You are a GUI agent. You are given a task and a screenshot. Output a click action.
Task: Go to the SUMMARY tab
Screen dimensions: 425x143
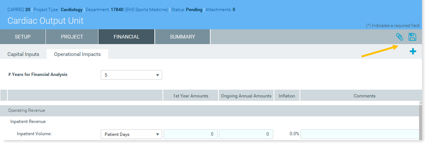tap(183, 37)
